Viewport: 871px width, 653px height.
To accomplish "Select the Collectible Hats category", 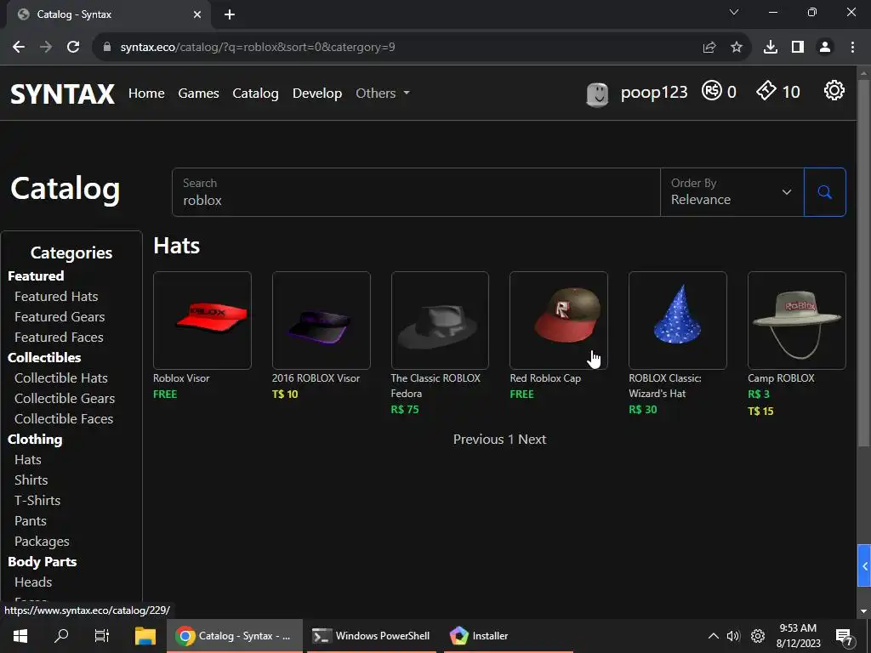I will [x=61, y=378].
